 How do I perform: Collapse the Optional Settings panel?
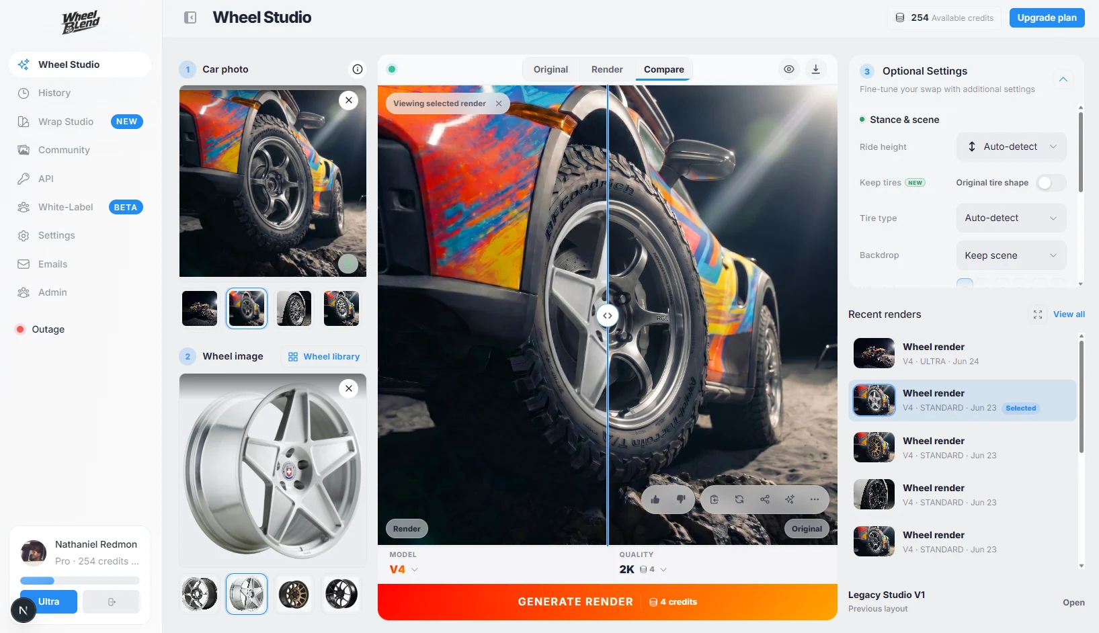click(1063, 79)
